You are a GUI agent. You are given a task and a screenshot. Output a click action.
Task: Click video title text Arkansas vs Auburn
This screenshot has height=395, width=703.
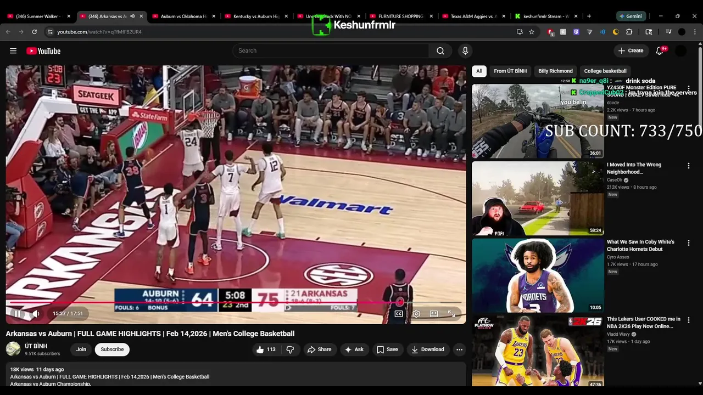tap(150, 334)
